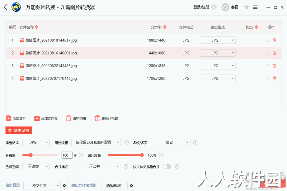
Task: Click the 分辨率 slider handle
Action: coord(30,155)
